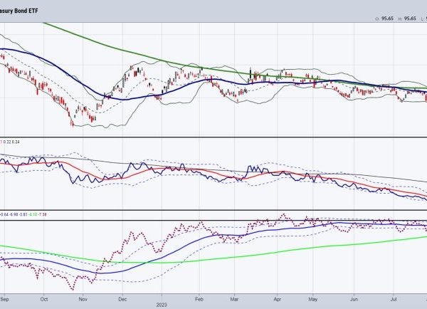Image resolution: width=427 pixels, height=309 pixels.
Task: Click the -3.81 indicator value in lower panel
Action: (23, 214)
